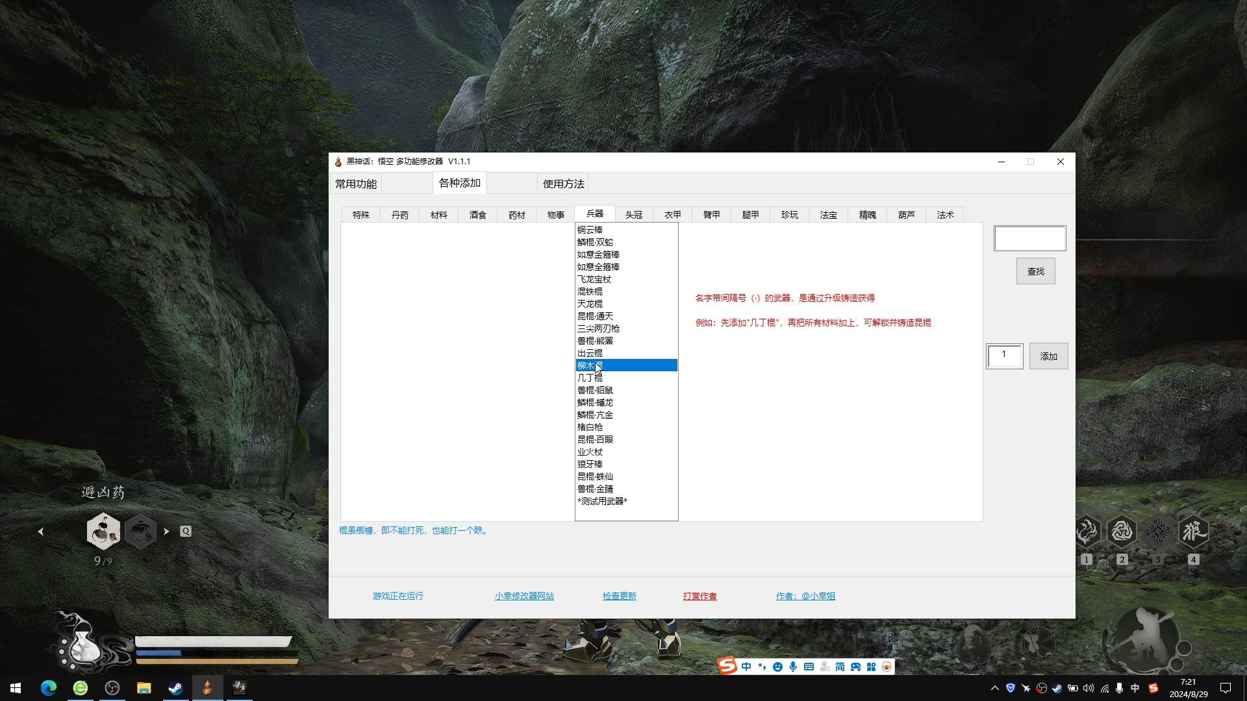The image size is (1247, 701).
Task: Click the gamepad icon in Sogou toolbar
Action: tap(855, 667)
